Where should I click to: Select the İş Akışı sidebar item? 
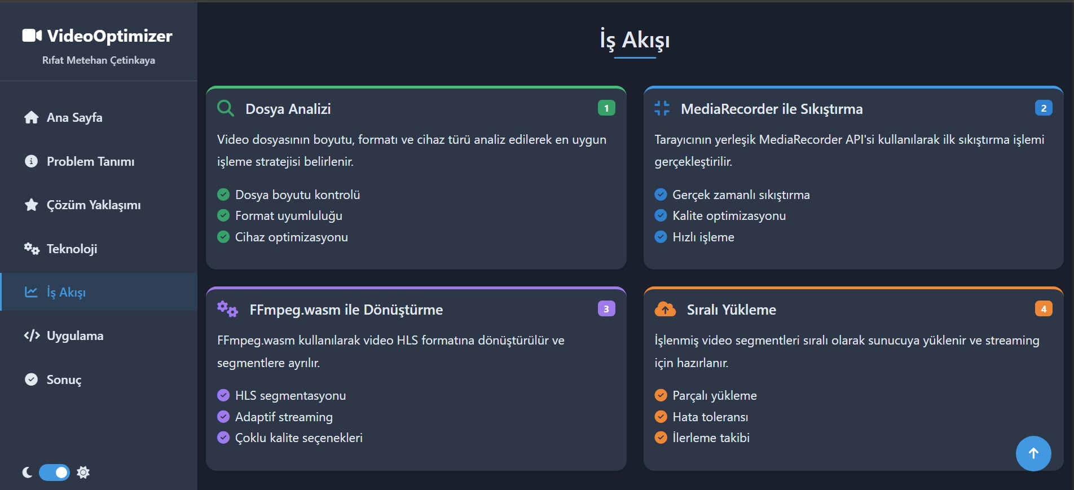click(66, 292)
